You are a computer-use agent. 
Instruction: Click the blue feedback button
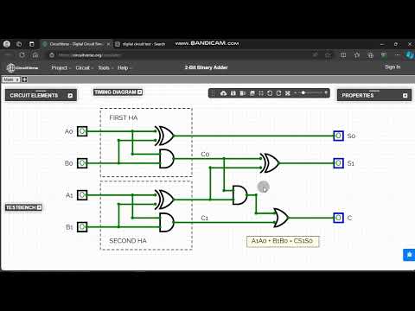[409, 255]
